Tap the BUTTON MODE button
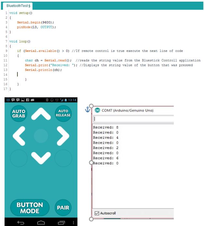The image size is (204, 226). coord(30,208)
